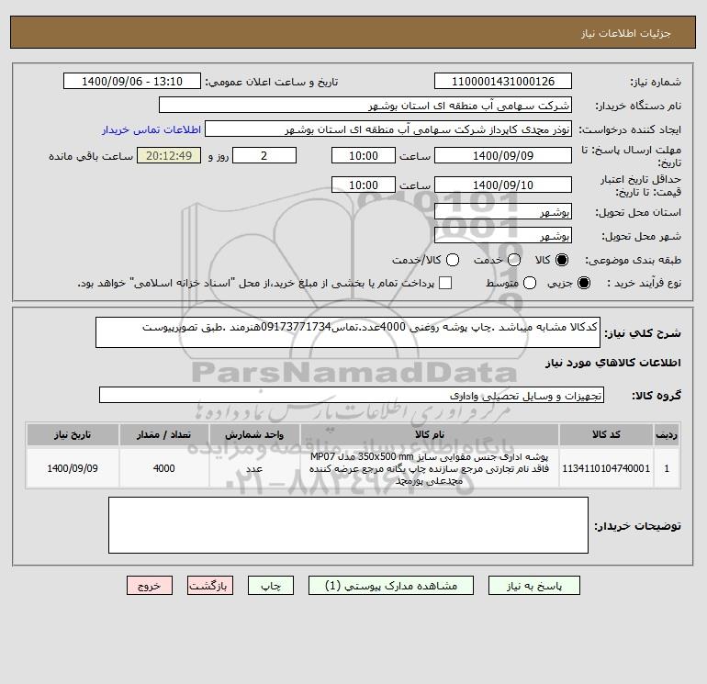The image size is (707, 684).
Task: Click the توضیحات خریدار text area
Action: (348, 525)
